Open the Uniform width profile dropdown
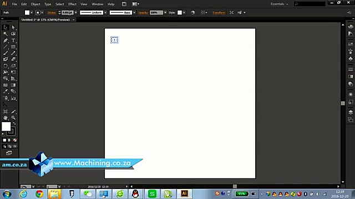355x199 pixels. 105,13
